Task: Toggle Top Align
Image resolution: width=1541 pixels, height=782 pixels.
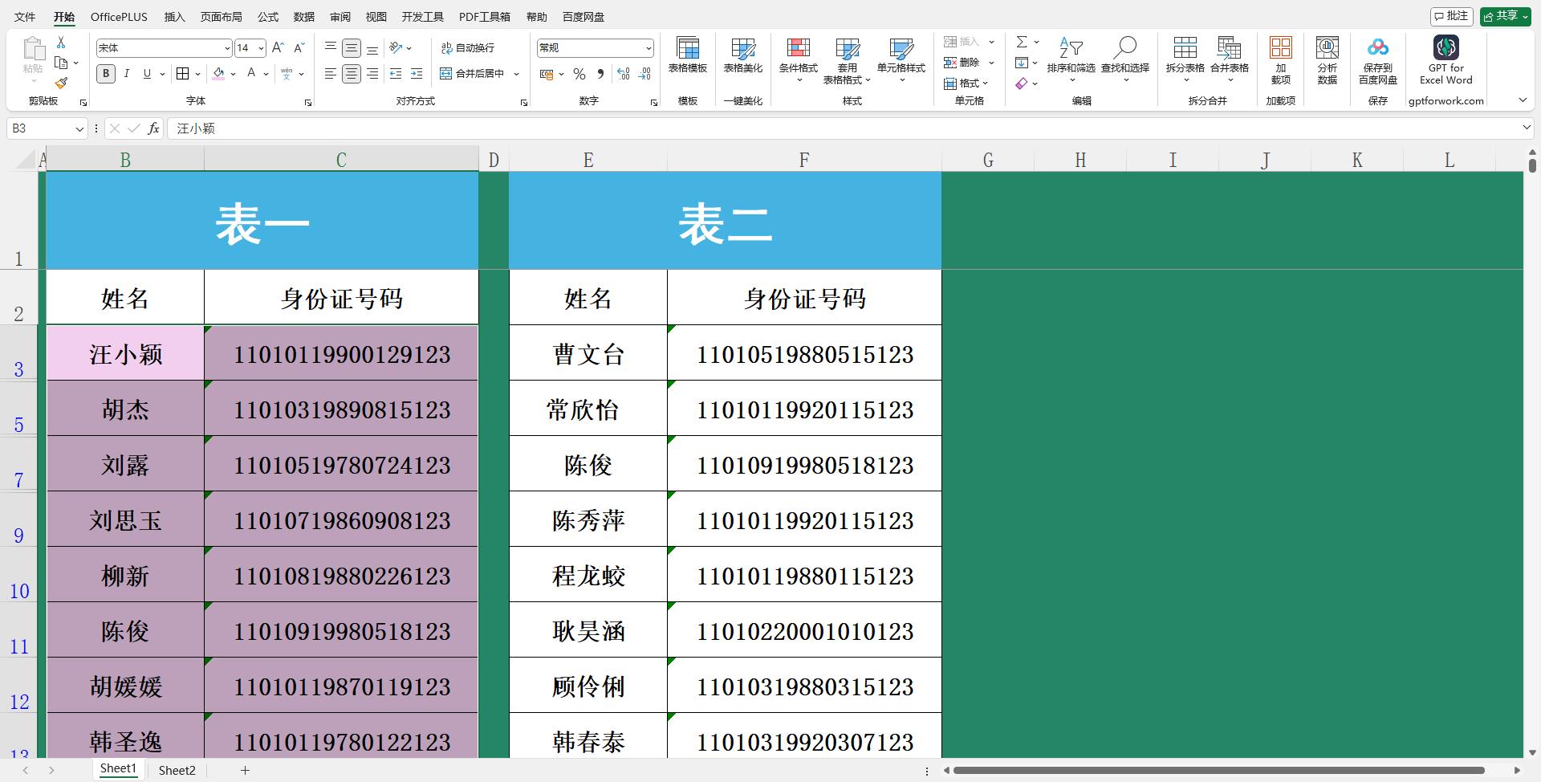Action: coord(331,48)
